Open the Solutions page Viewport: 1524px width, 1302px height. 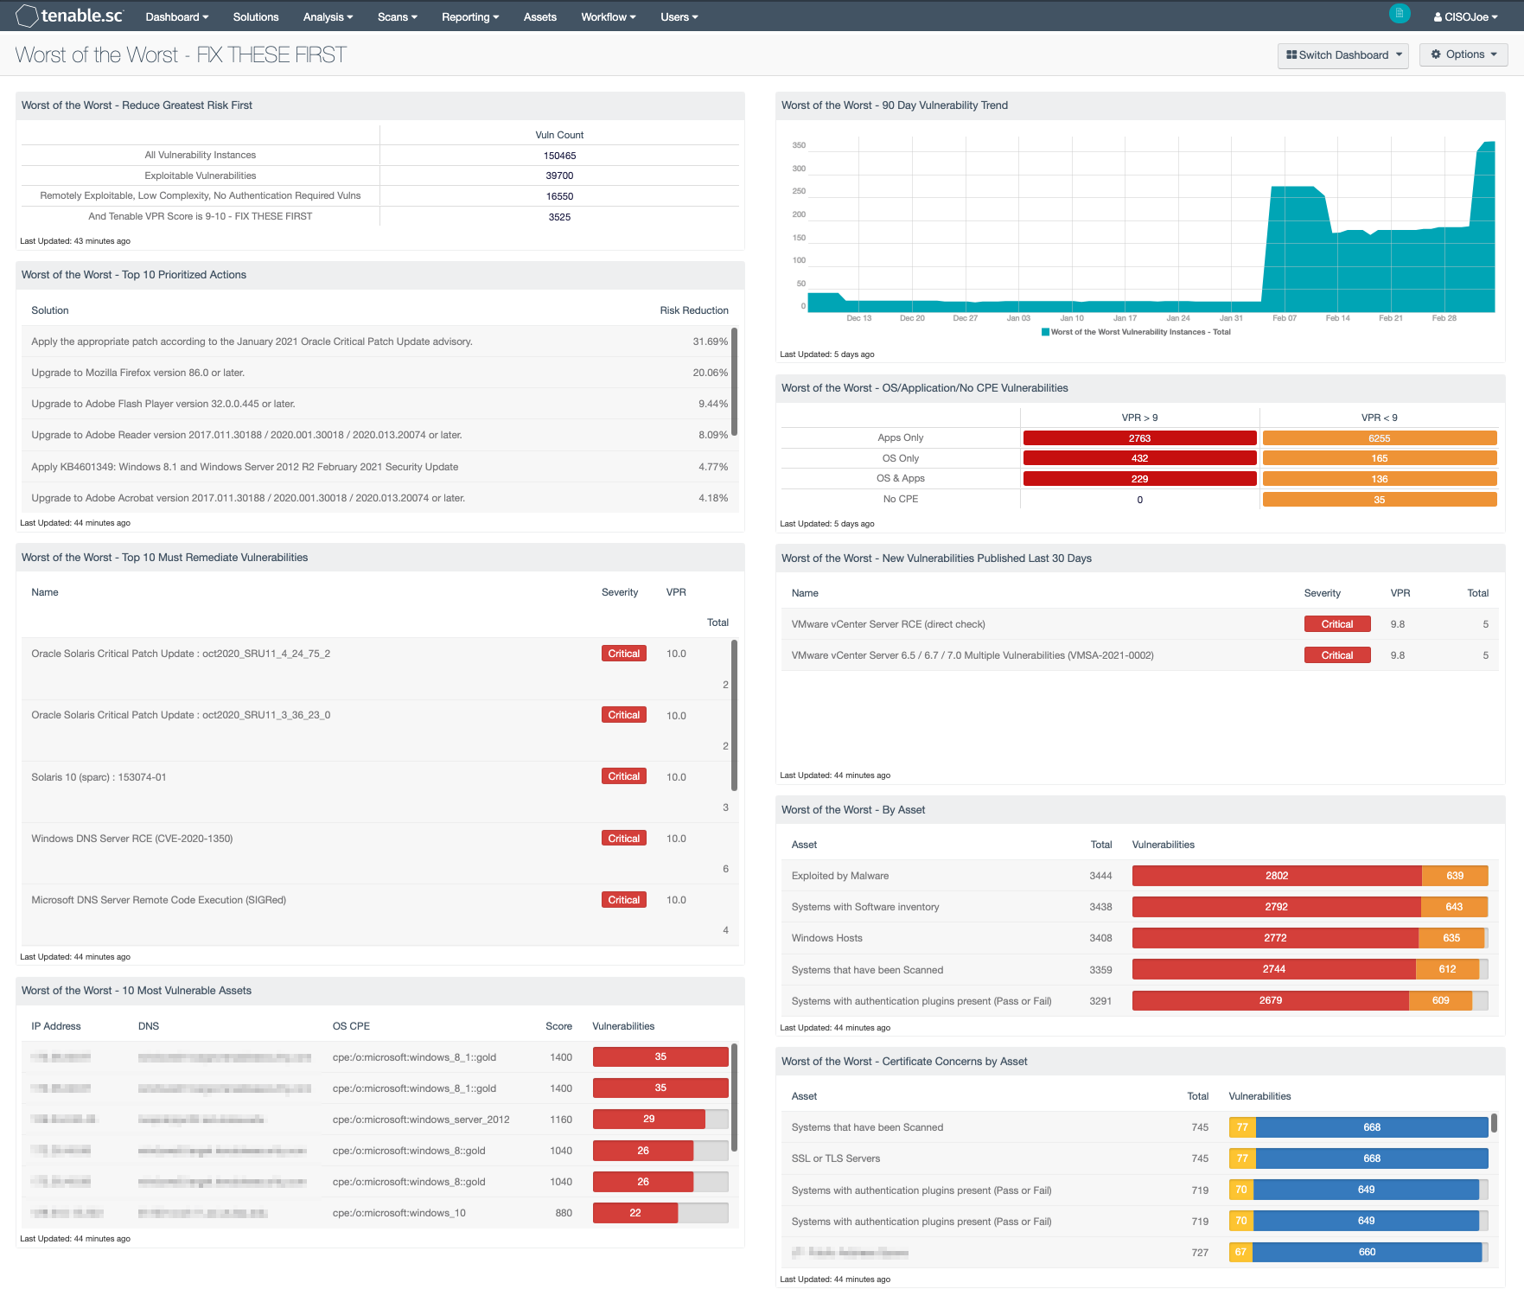coord(256,16)
